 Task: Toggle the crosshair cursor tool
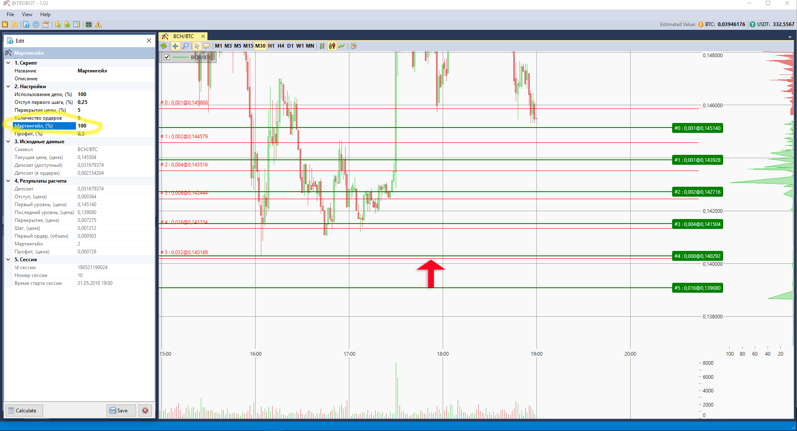[x=175, y=46]
